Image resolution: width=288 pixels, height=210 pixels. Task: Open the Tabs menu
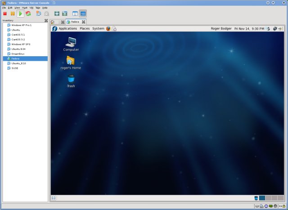(38, 8)
